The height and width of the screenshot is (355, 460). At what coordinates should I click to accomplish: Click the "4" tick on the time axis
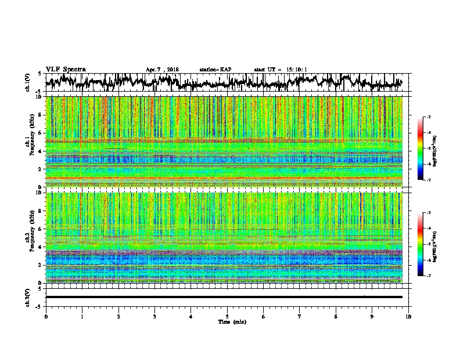[191, 317]
